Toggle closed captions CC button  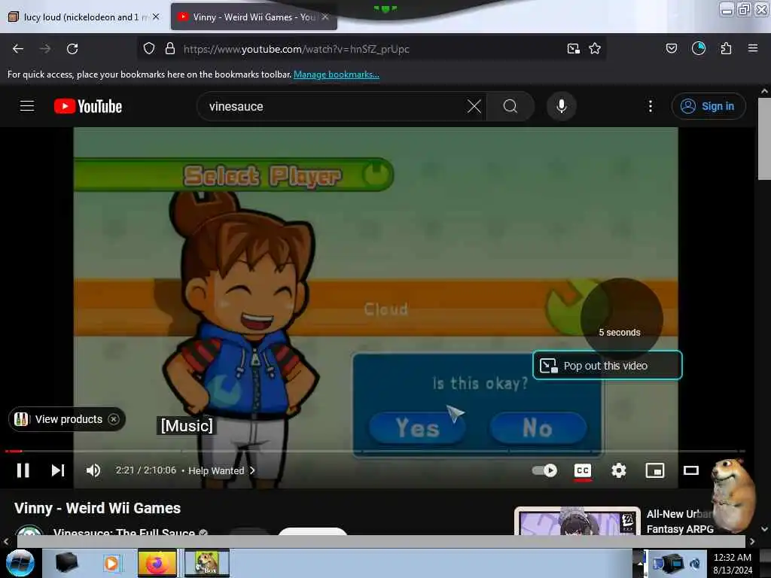[583, 470]
